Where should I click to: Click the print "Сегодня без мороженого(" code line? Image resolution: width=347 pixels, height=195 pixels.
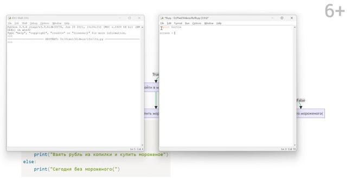pos(77,169)
